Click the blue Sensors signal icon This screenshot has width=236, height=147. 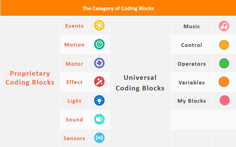[x=99, y=138]
